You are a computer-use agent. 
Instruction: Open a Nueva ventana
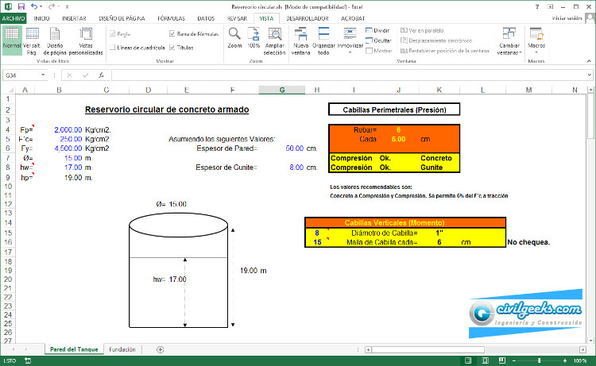302,35
